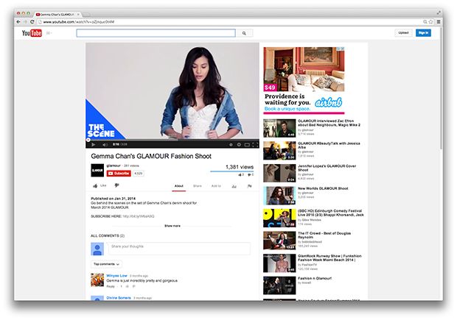457x320 pixels.
Task: Click the GlamRock Runway Show thumbnail
Action: click(279, 263)
